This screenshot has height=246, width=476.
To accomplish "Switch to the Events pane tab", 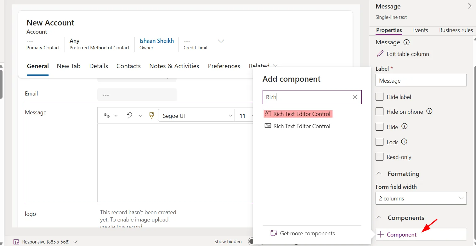I will (420, 30).
